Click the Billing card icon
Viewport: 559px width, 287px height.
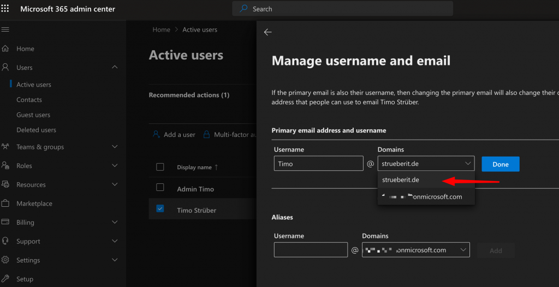5,222
